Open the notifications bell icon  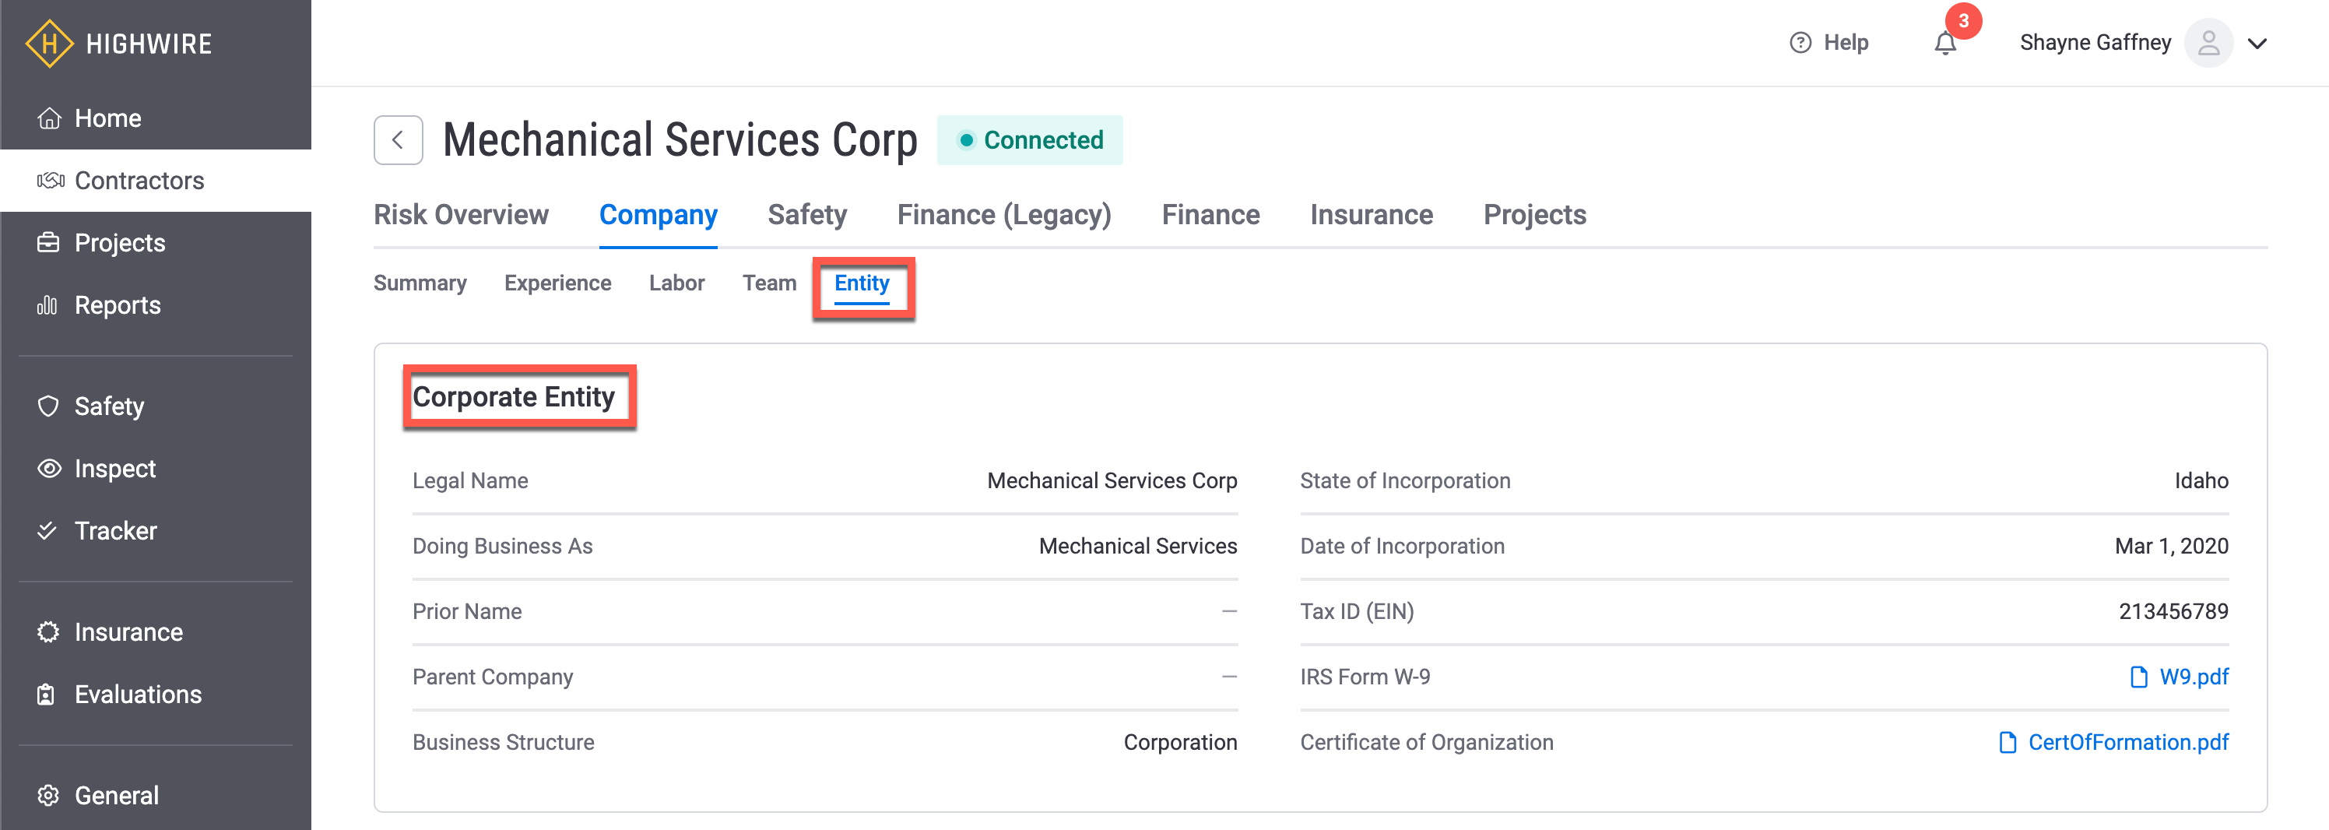click(x=1944, y=44)
